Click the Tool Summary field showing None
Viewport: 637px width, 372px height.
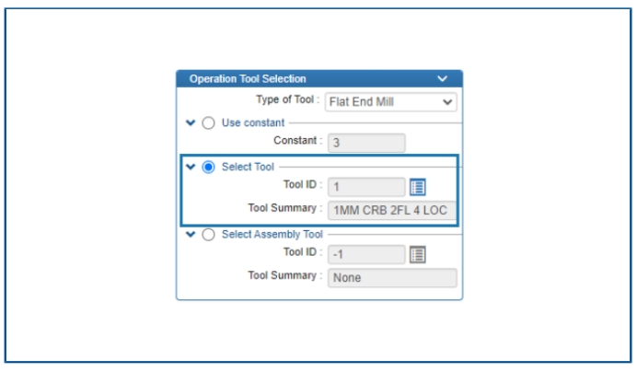392,278
